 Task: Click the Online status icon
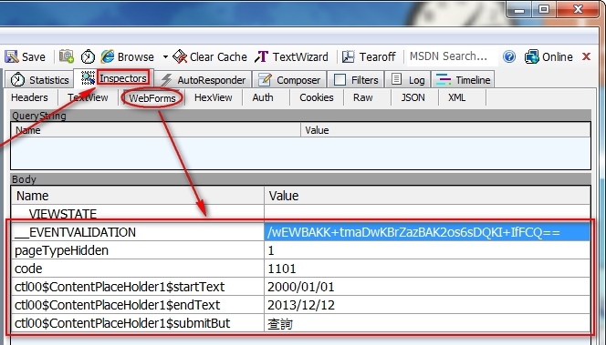(532, 56)
